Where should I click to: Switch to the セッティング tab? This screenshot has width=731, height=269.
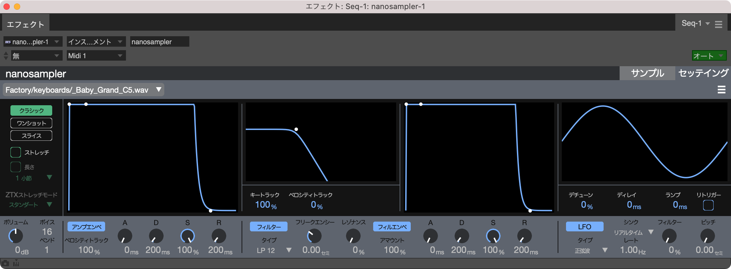703,73
